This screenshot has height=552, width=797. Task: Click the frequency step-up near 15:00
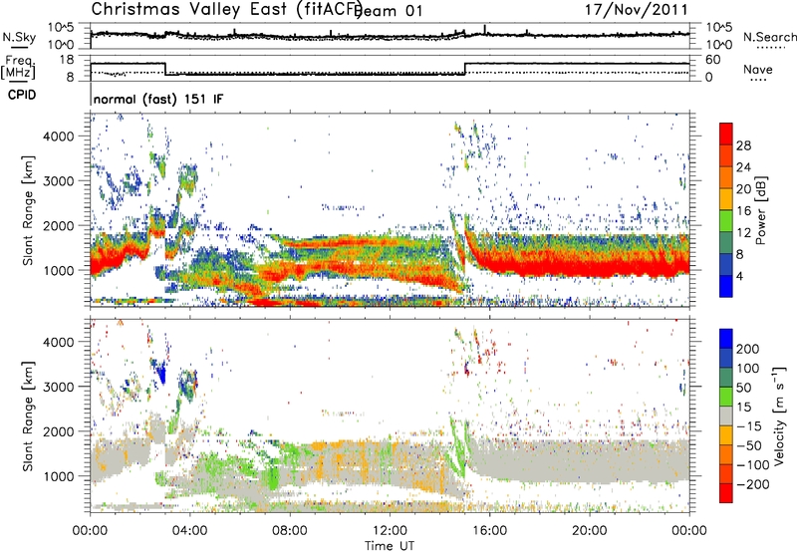(x=465, y=69)
